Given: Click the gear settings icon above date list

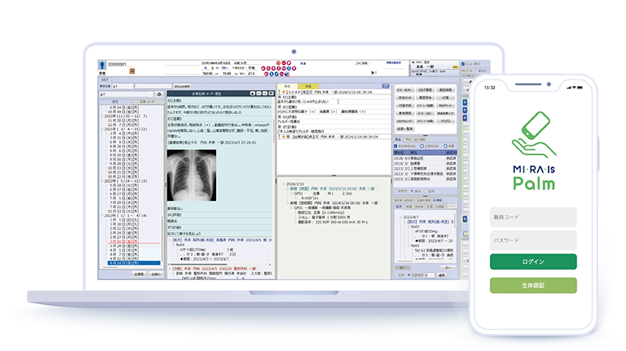Looking at the screenshot, I should (159, 93).
